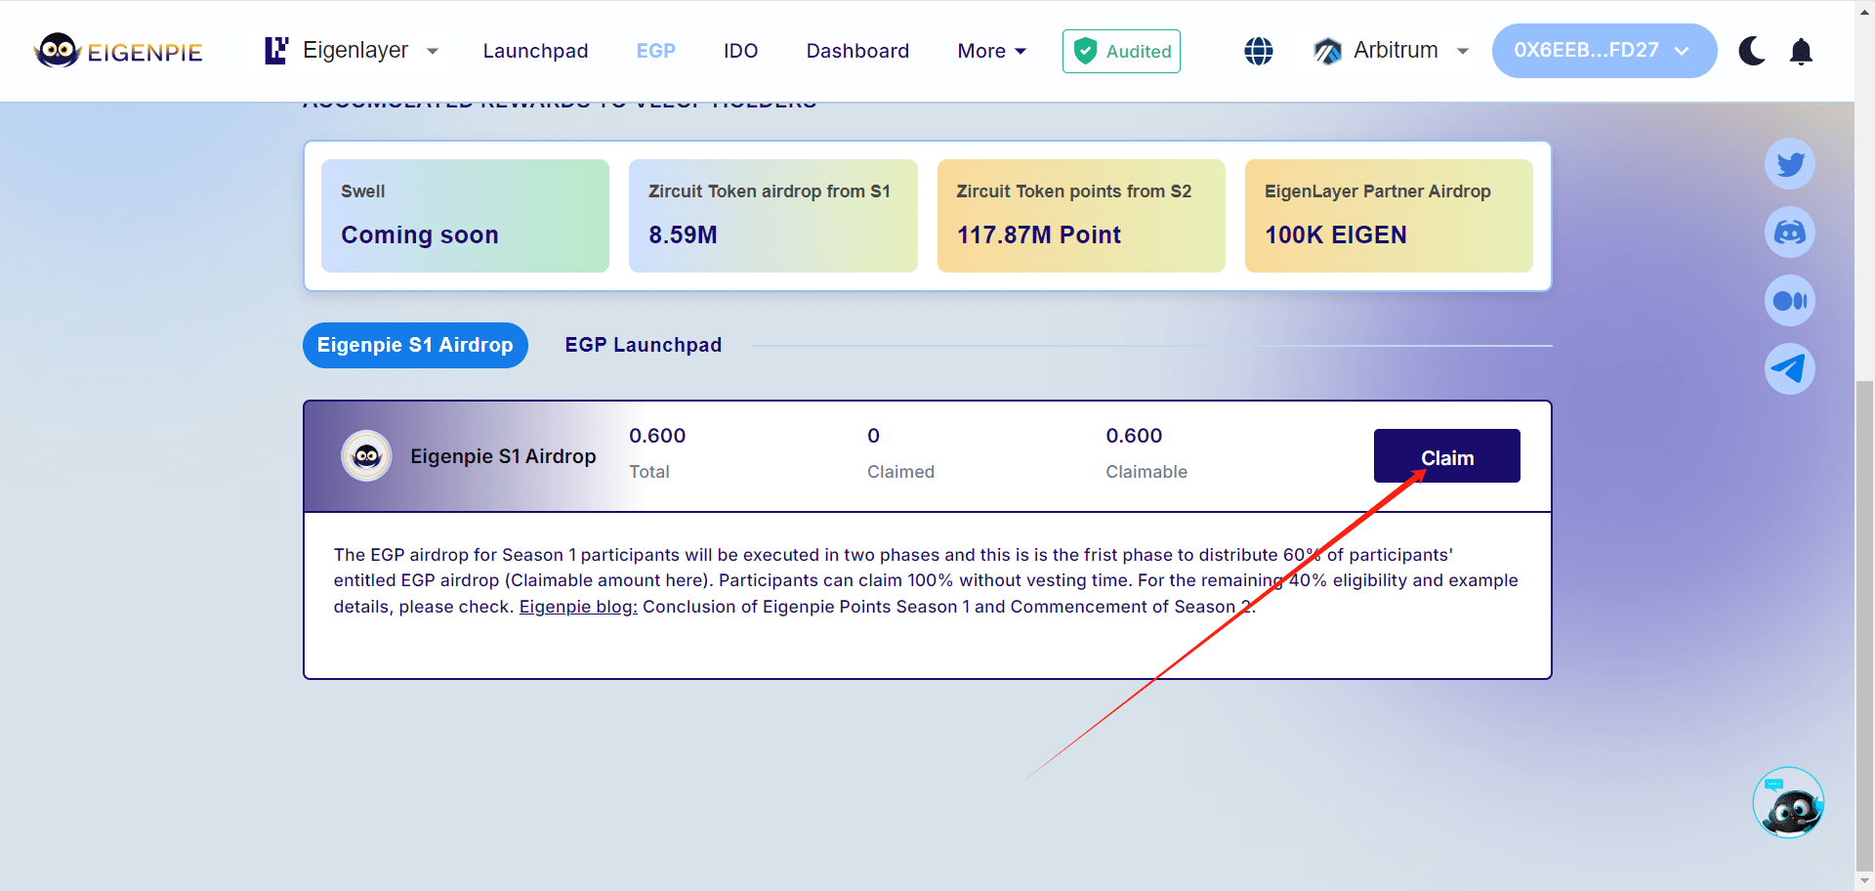Click the 117.87M Point value

1038,234
